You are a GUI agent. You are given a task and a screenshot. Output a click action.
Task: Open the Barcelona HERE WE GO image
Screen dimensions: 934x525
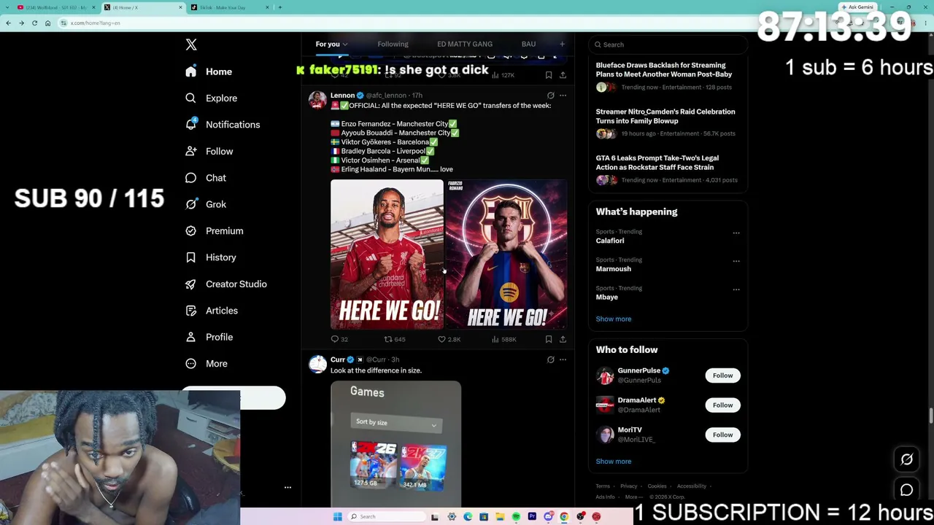click(506, 254)
